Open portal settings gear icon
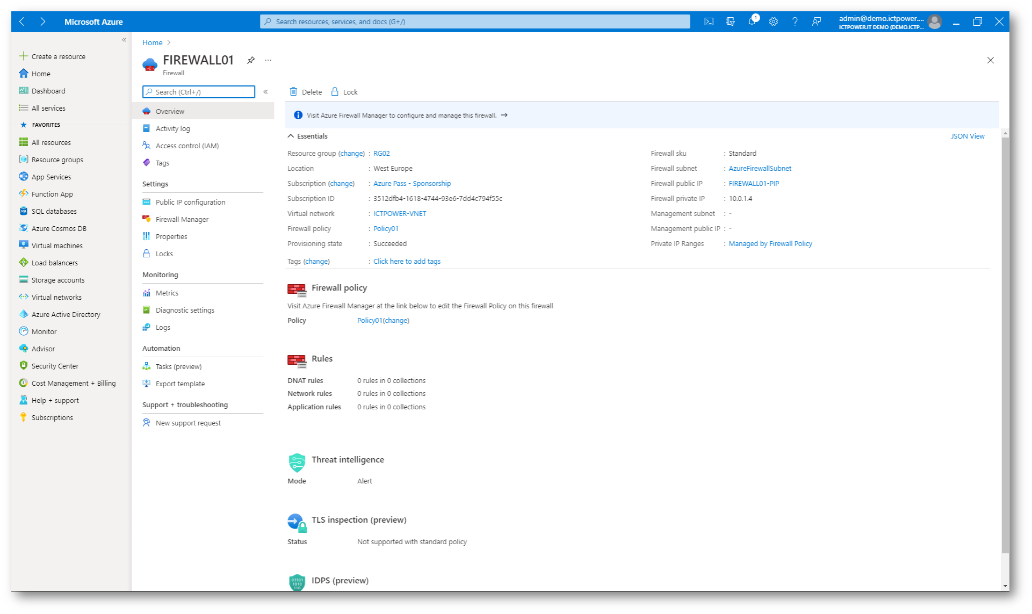The image size is (1032, 614). point(773,21)
